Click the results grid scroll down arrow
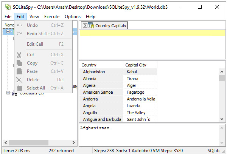Image resolution: width=227 pixels, height=156 pixels. point(222,119)
